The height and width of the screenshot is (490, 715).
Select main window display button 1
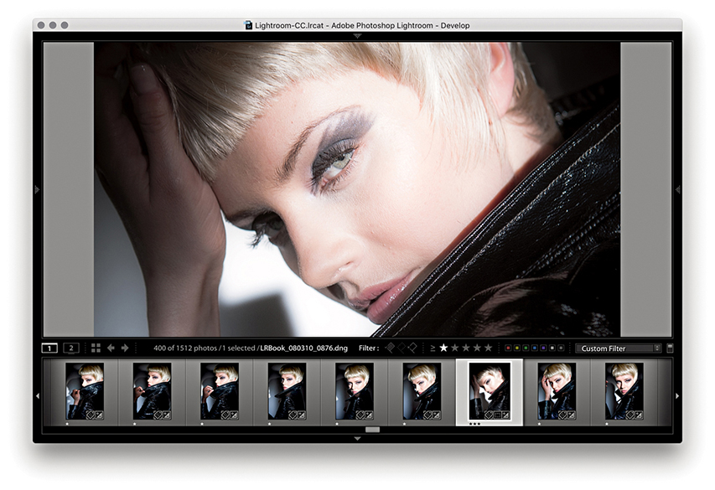(49, 348)
